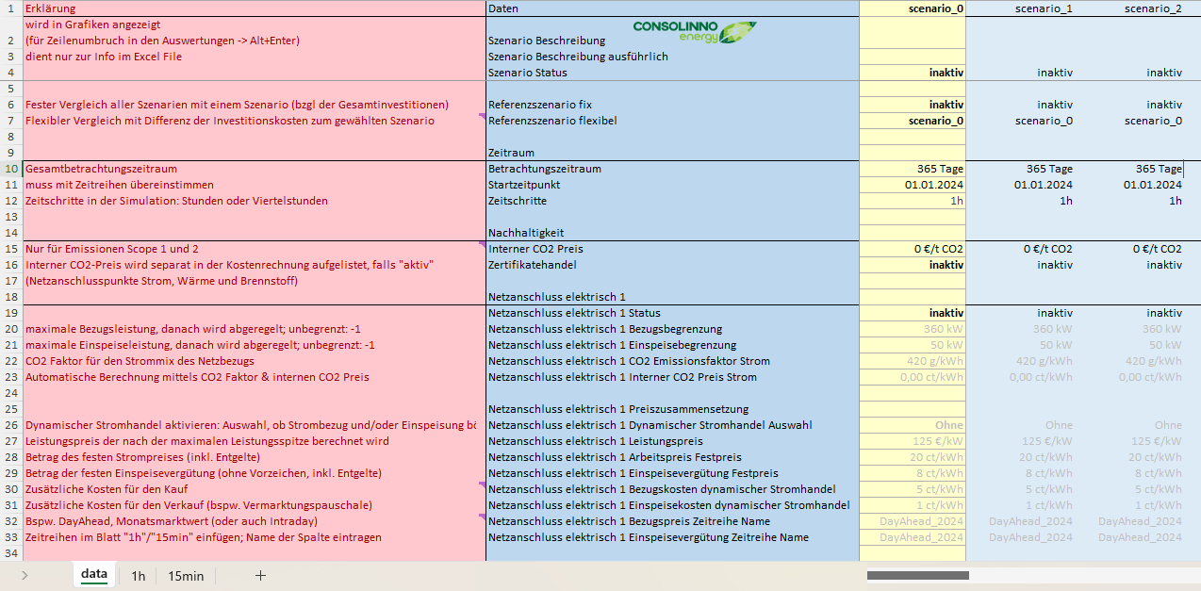Viewport: 1201px width, 591px height.
Task: Open the 15min sheet tab
Action: 186,576
